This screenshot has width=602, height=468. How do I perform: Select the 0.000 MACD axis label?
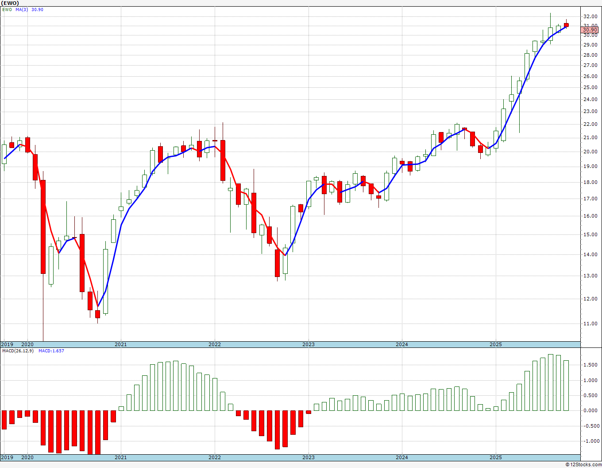click(x=591, y=411)
